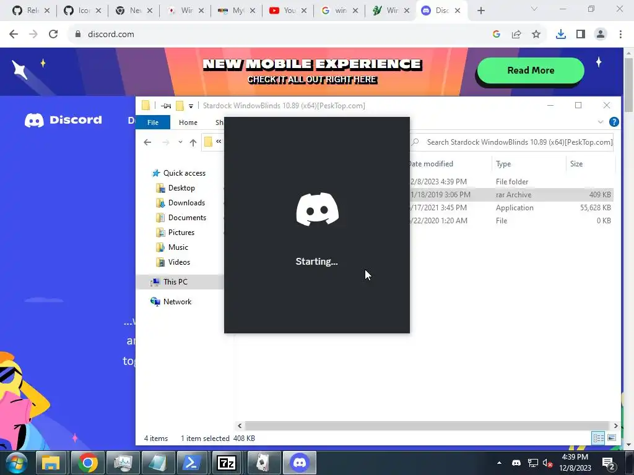Click the muted volume tray icon
This screenshot has width=634, height=475.
coord(547,463)
